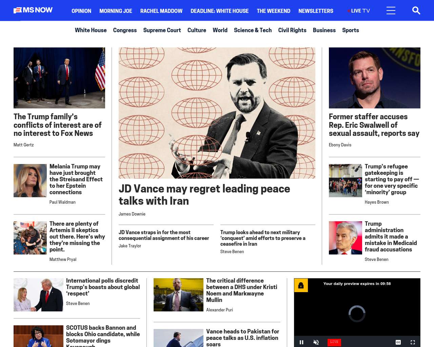The image size is (434, 347).
Task: Open 'Vance heads to Pakistan for peace talks' story
Action: [242, 338]
